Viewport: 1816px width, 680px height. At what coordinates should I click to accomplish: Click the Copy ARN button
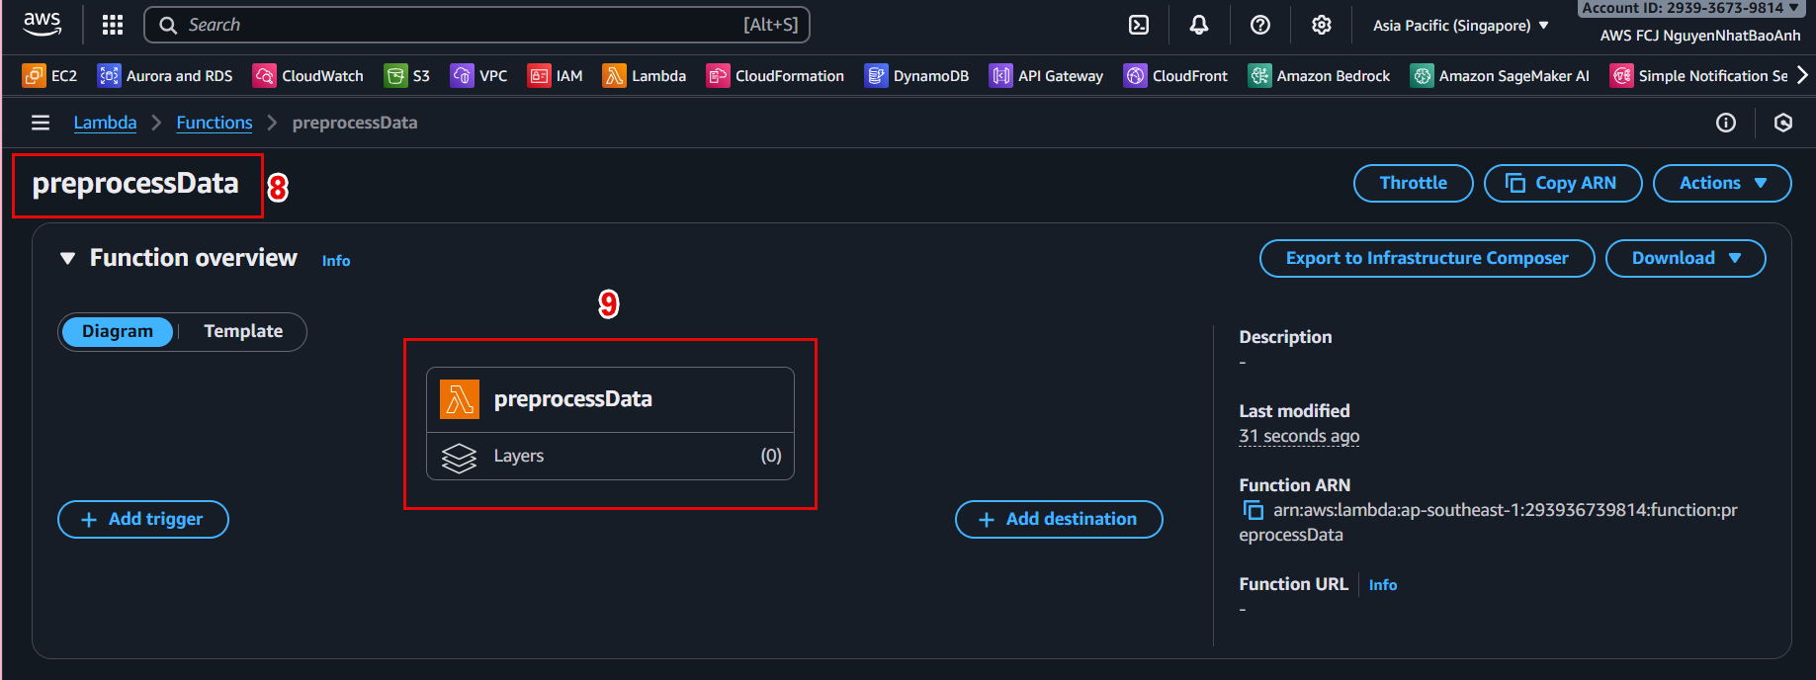pos(1563,183)
